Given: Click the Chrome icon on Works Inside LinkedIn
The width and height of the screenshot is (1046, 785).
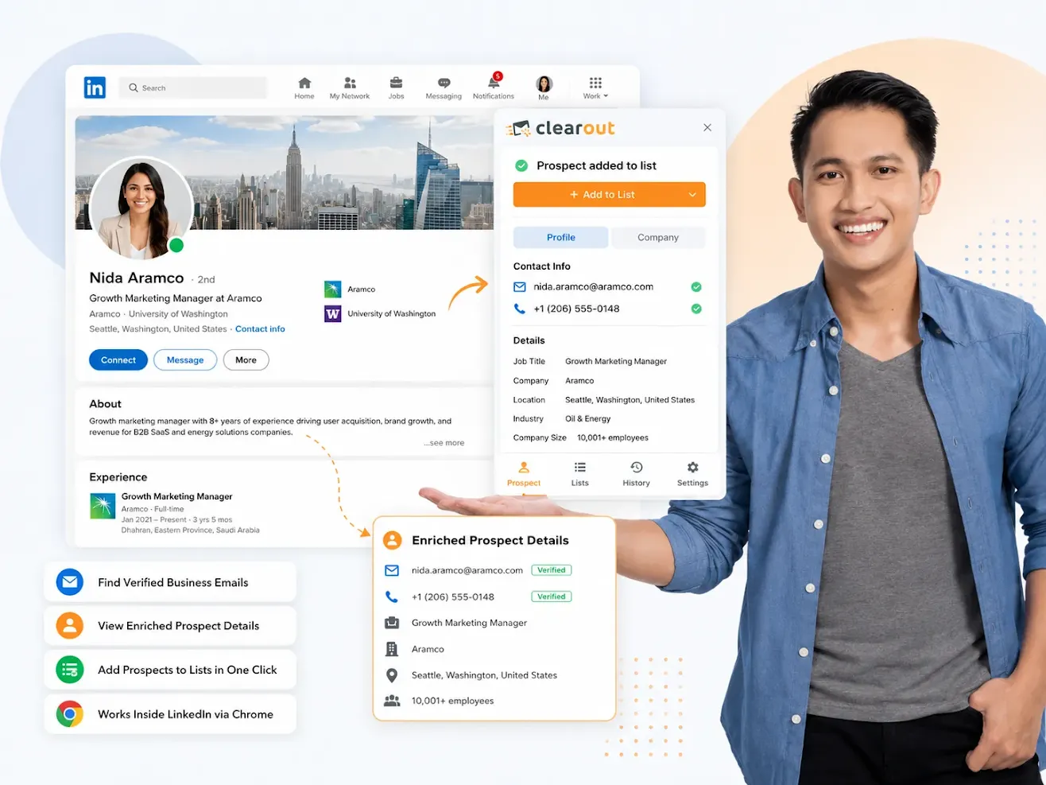Looking at the screenshot, I should (x=70, y=714).
